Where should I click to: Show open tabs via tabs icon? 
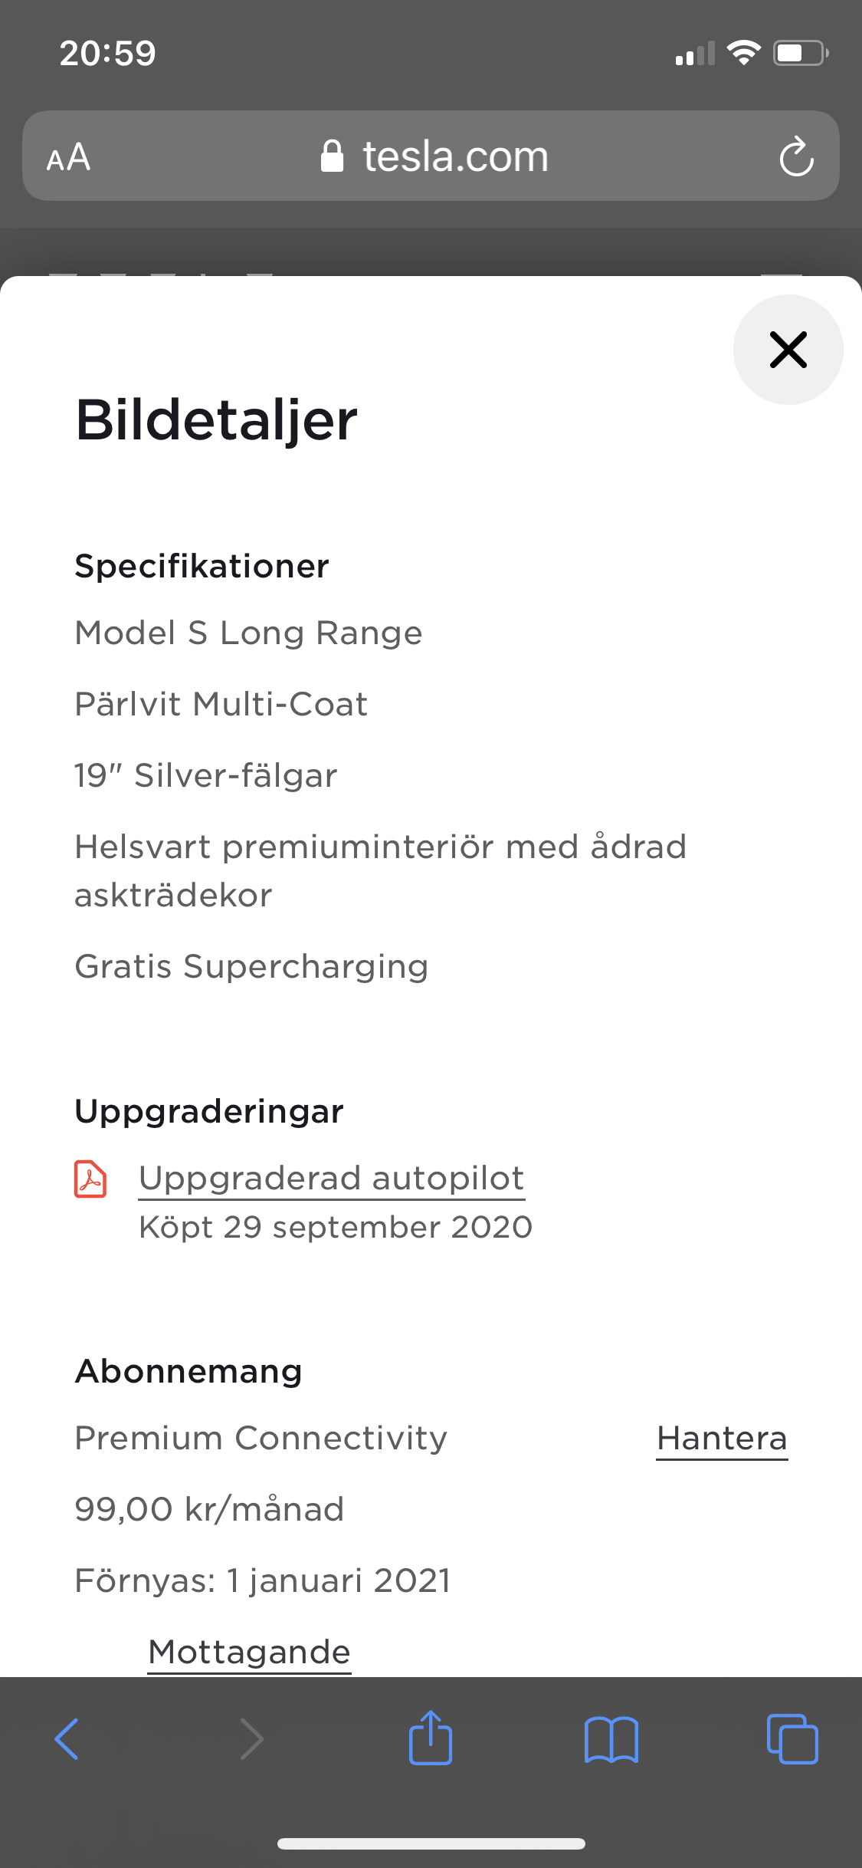point(792,1738)
